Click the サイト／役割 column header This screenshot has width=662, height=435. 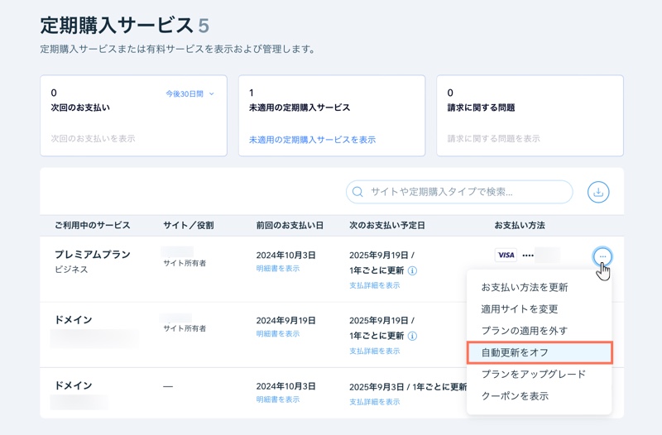coord(189,225)
